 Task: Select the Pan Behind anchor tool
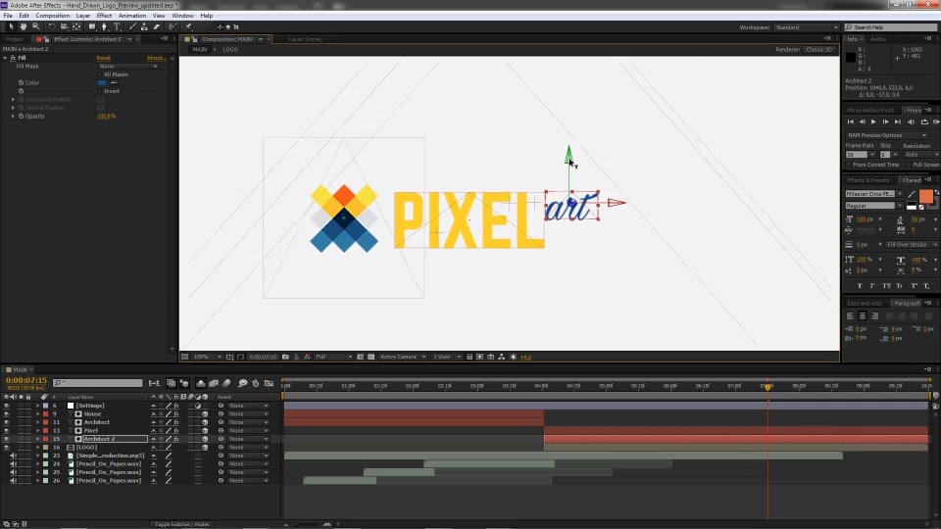[x=76, y=27]
